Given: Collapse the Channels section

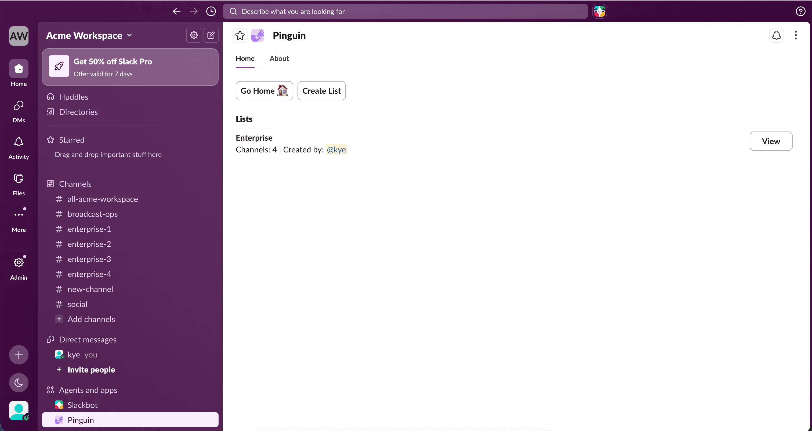Looking at the screenshot, I should pyautogui.click(x=75, y=184).
